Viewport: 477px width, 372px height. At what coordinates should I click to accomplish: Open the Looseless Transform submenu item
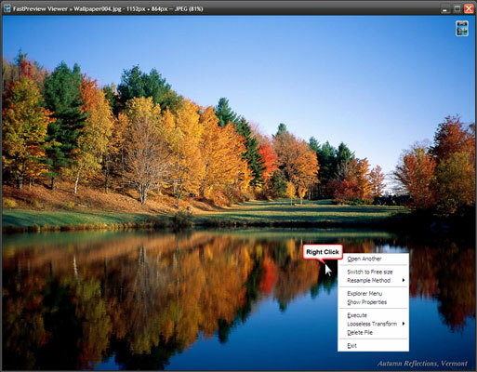[x=372, y=324]
